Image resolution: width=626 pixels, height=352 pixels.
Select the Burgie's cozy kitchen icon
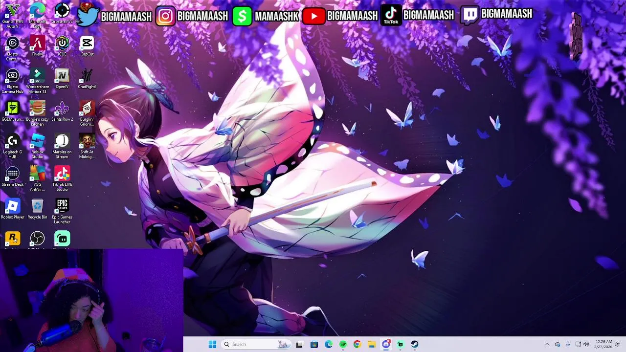coord(37,113)
